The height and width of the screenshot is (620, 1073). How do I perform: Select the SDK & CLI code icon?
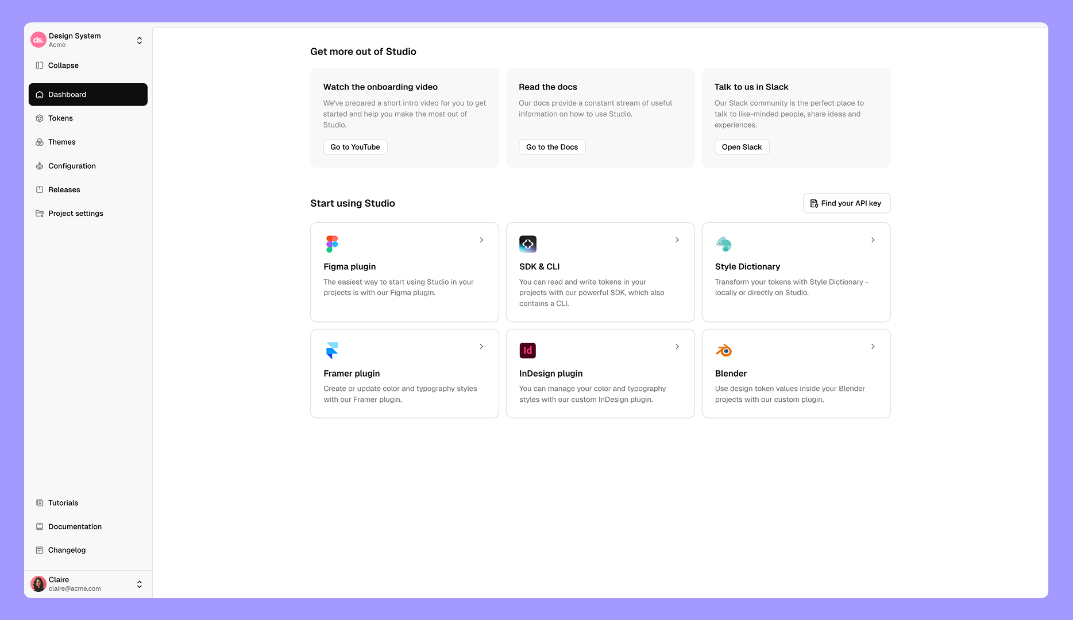click(x=527, y=243)
